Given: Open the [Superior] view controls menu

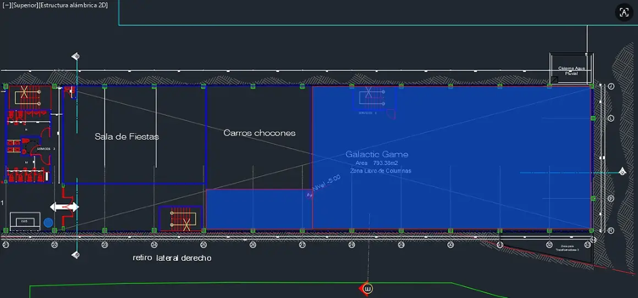Looking at the screenshot, I should pyautogui.click(x=24, y=6).
